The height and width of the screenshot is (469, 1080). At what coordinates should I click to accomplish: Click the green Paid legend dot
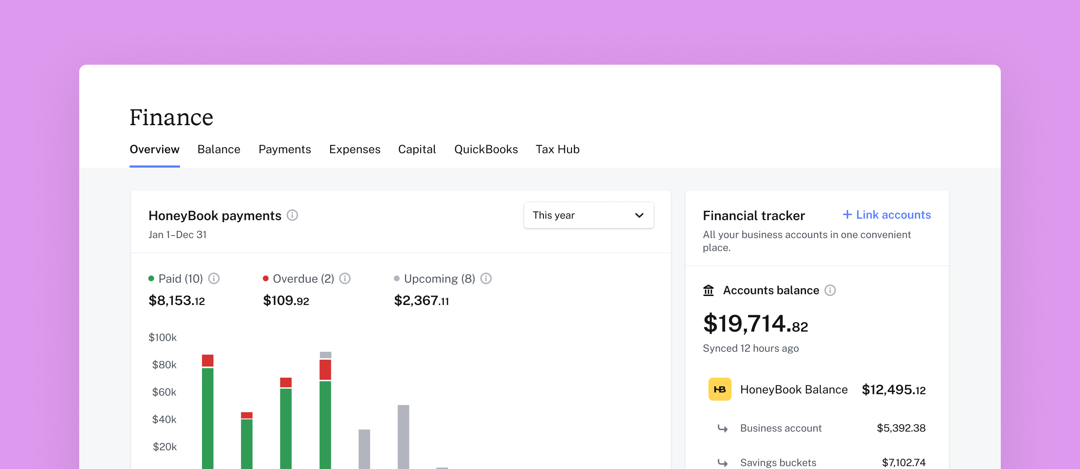pyautogui.click(x=151, y=278)
